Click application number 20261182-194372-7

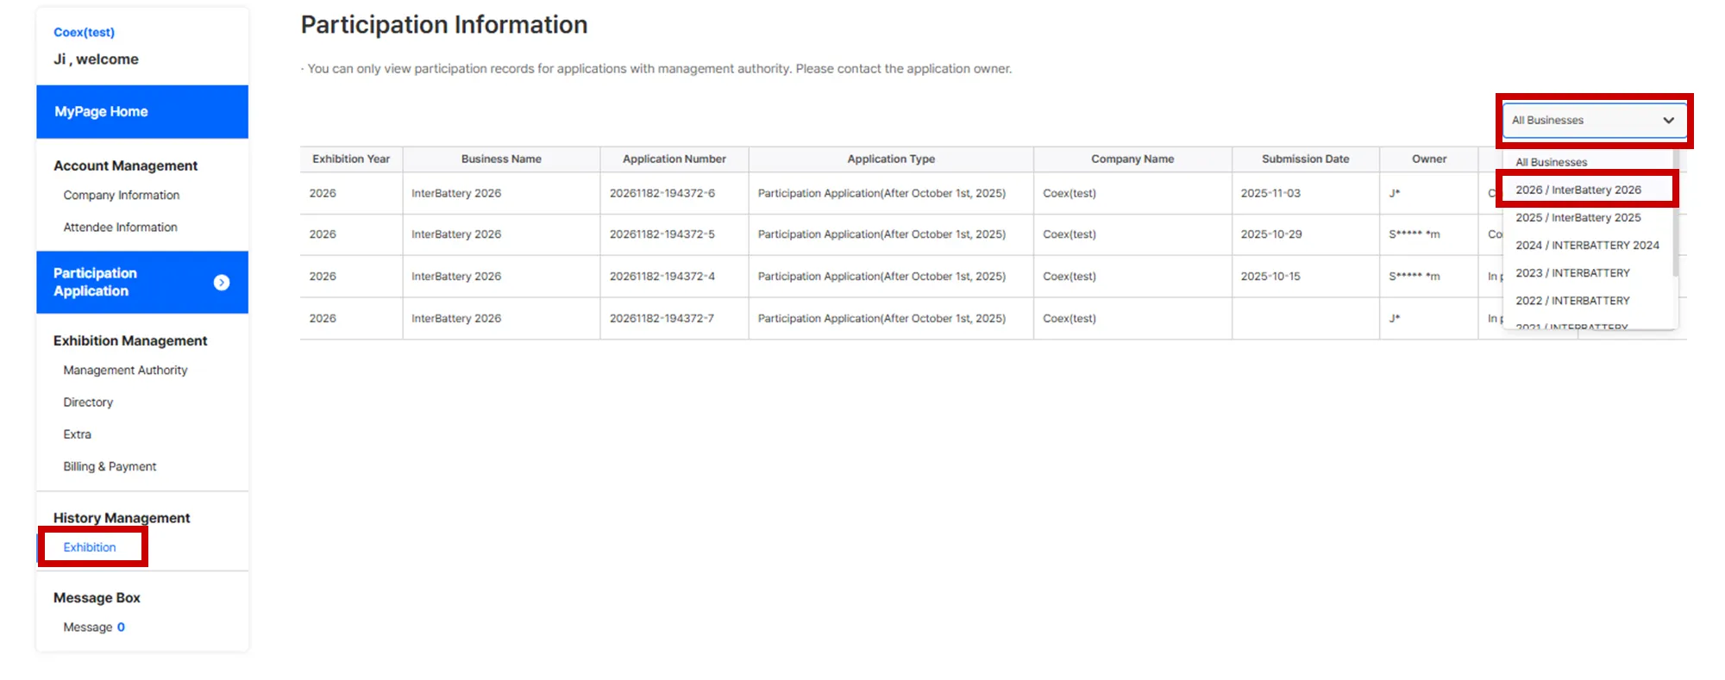click(x=662, y=319)
